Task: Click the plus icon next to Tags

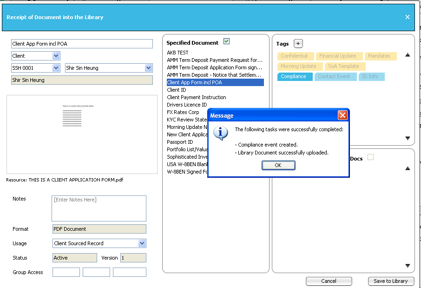Action: 298,44
